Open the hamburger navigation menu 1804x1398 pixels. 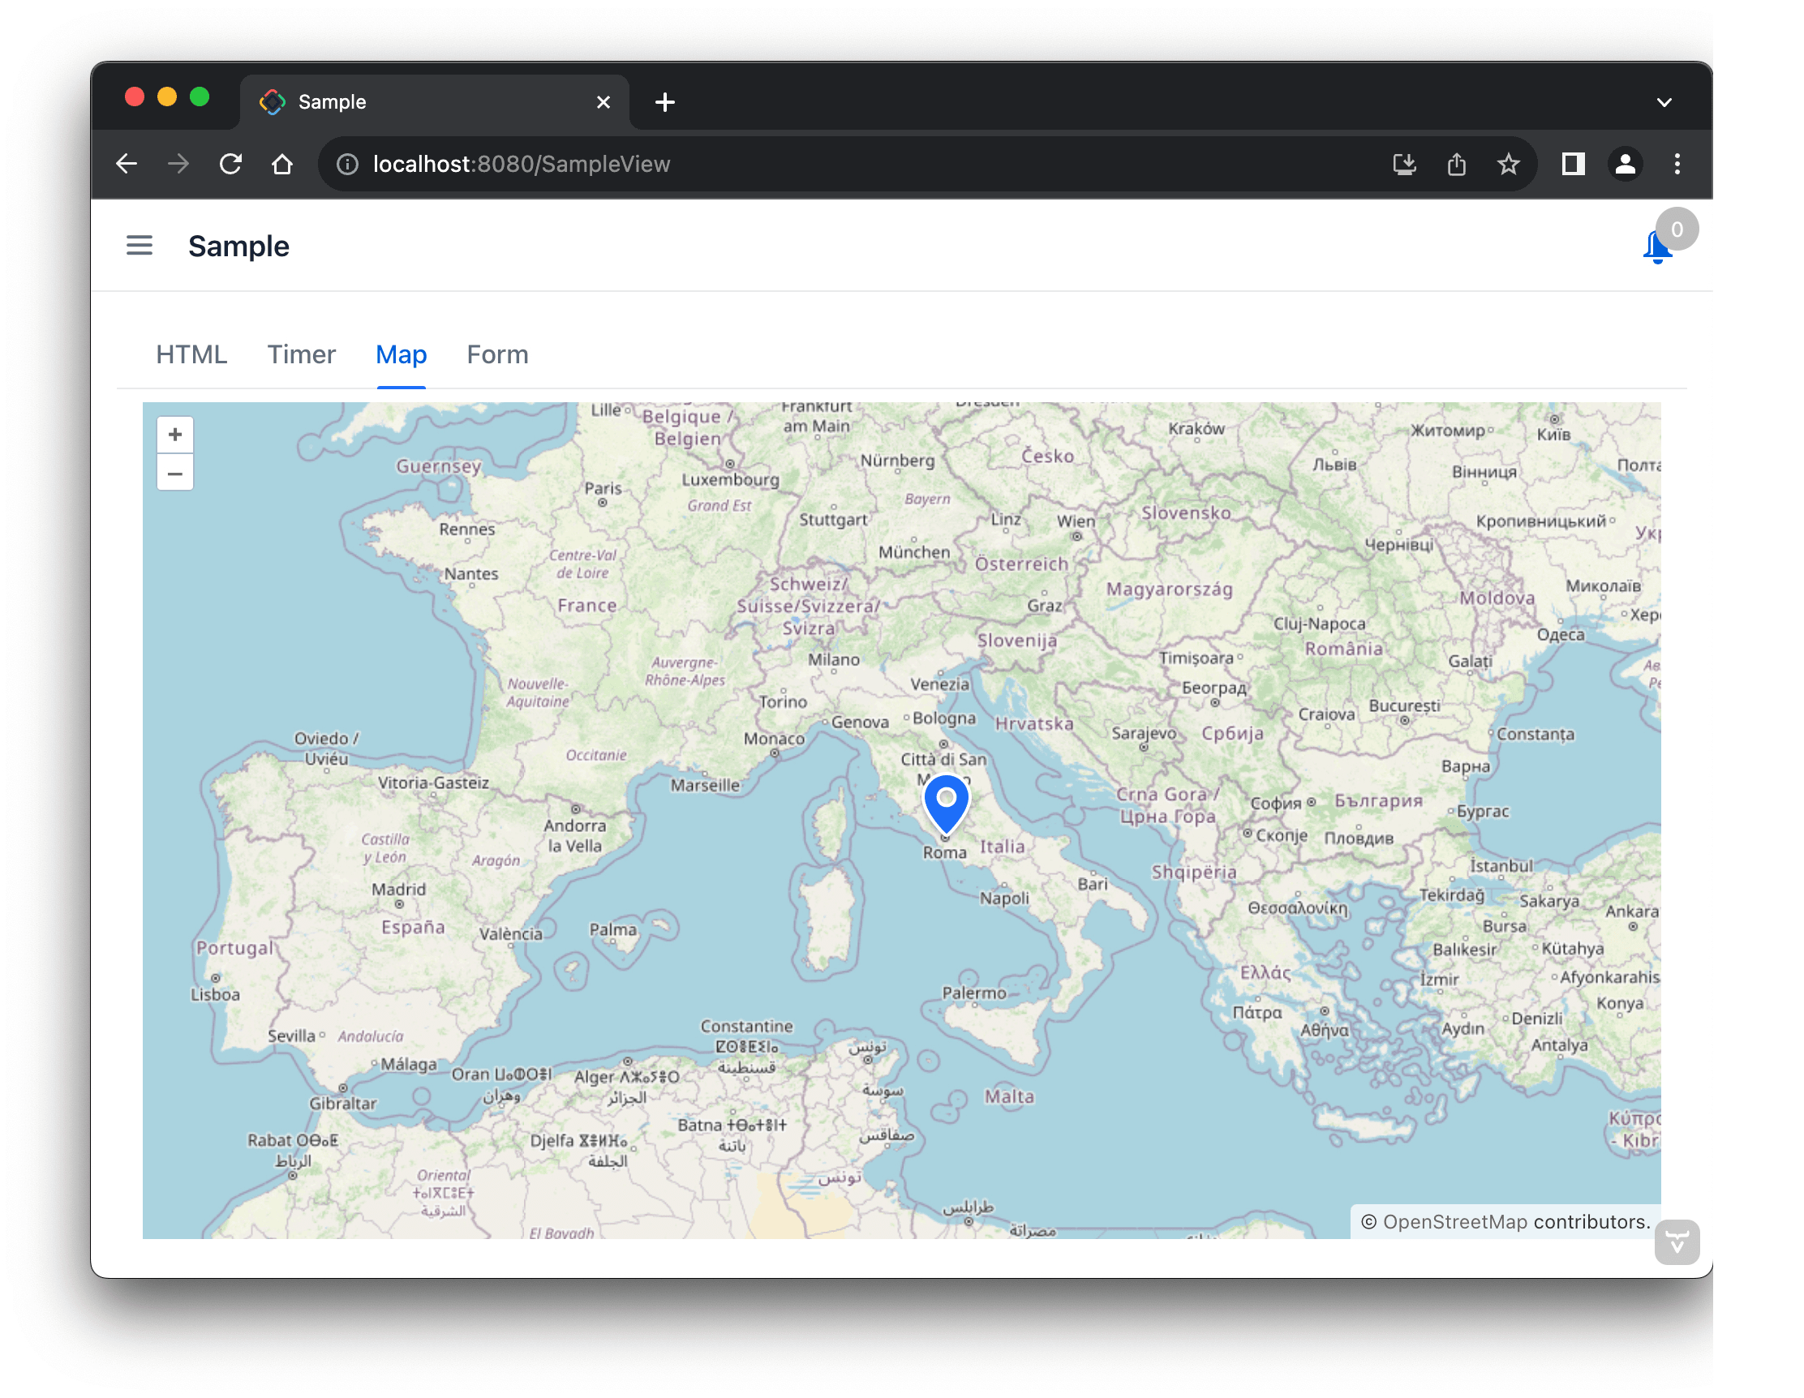point(139,245)
